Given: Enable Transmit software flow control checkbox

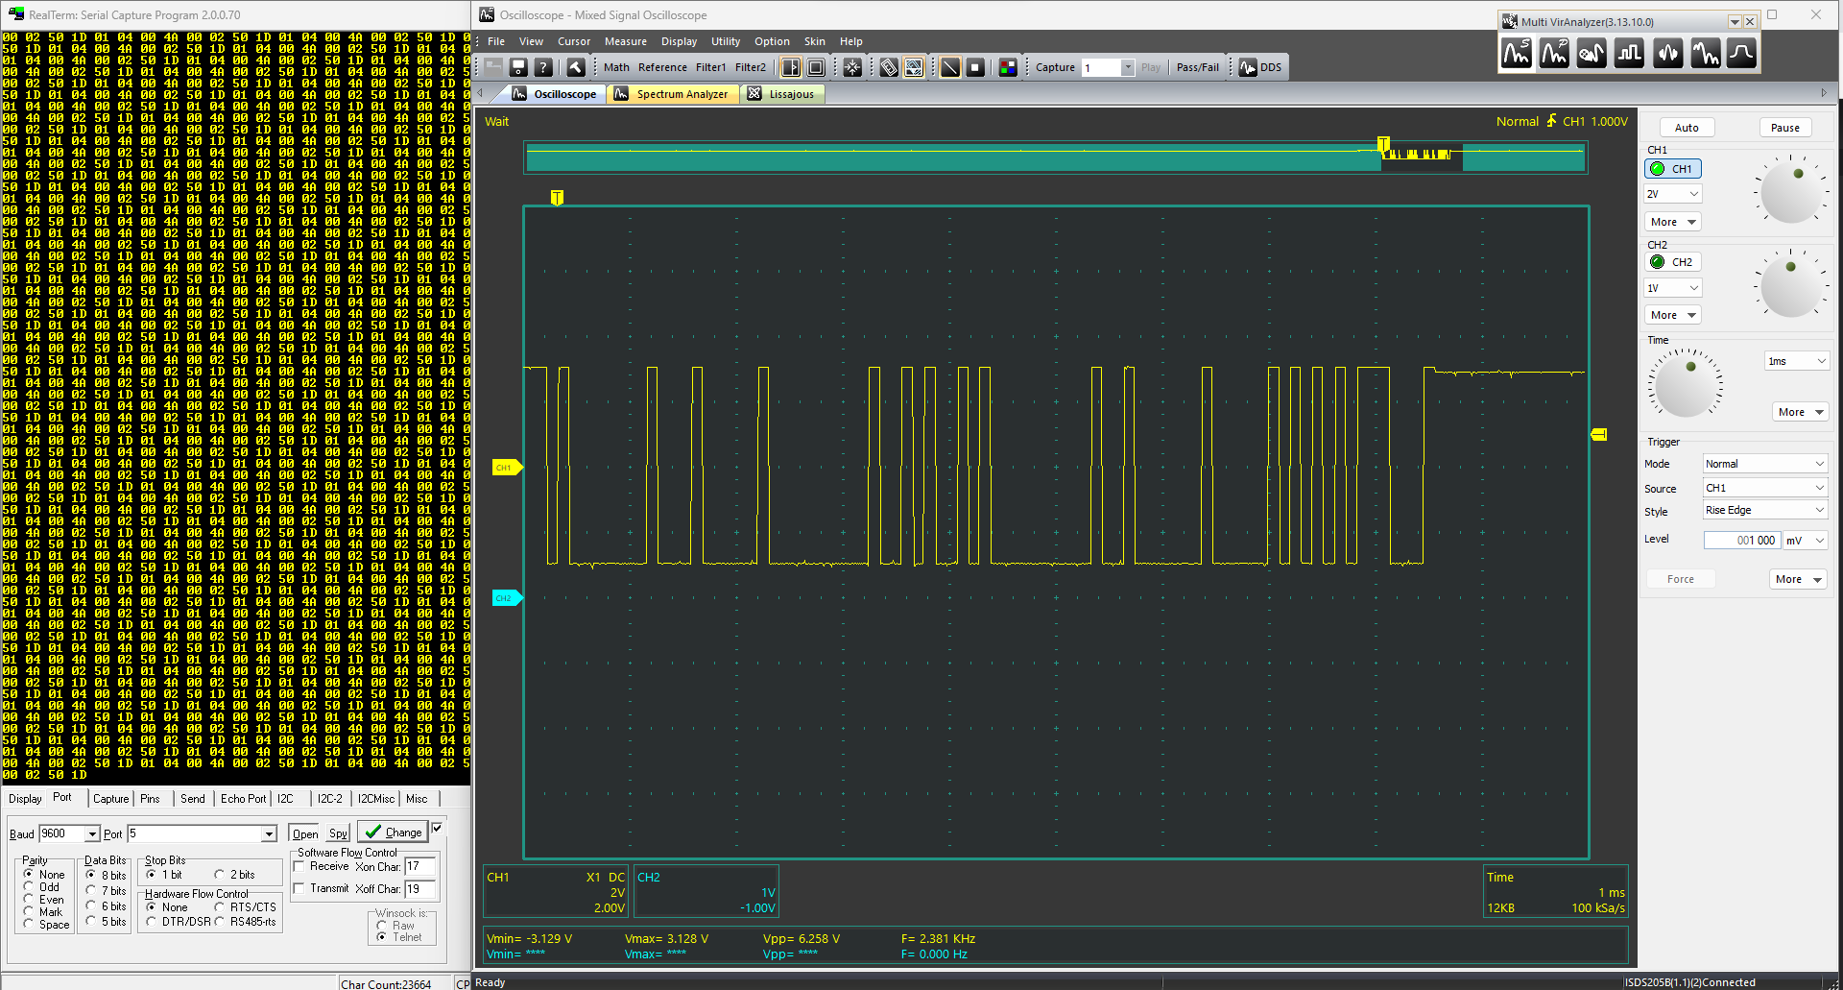Looking at the screenshot, I should pos(299,889).
